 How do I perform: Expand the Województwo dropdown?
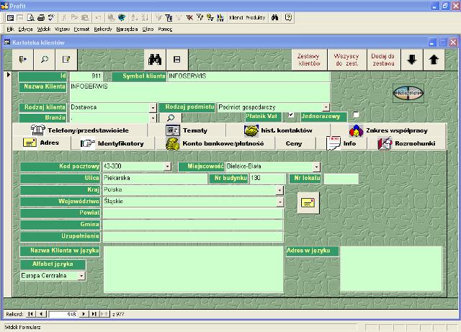click(x=280, y=202)
